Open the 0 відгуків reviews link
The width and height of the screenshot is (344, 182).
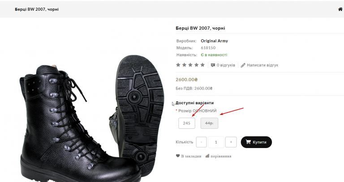click(226, 65)
